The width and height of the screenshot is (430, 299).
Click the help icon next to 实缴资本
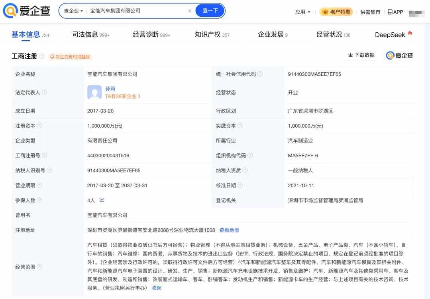(240, 126)
